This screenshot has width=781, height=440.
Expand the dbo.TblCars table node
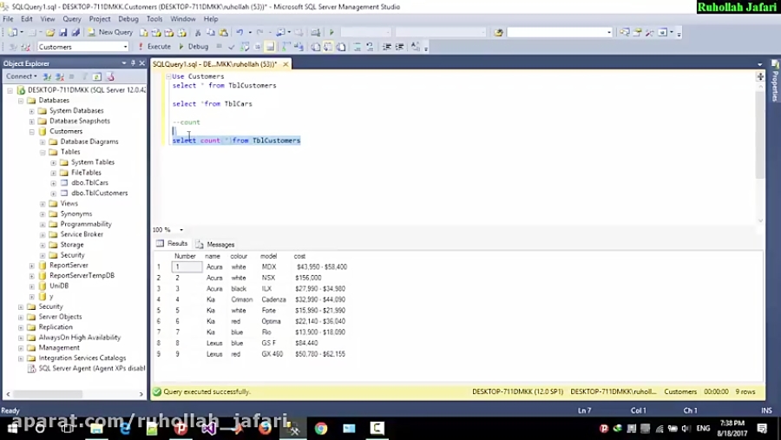[53, 183]
